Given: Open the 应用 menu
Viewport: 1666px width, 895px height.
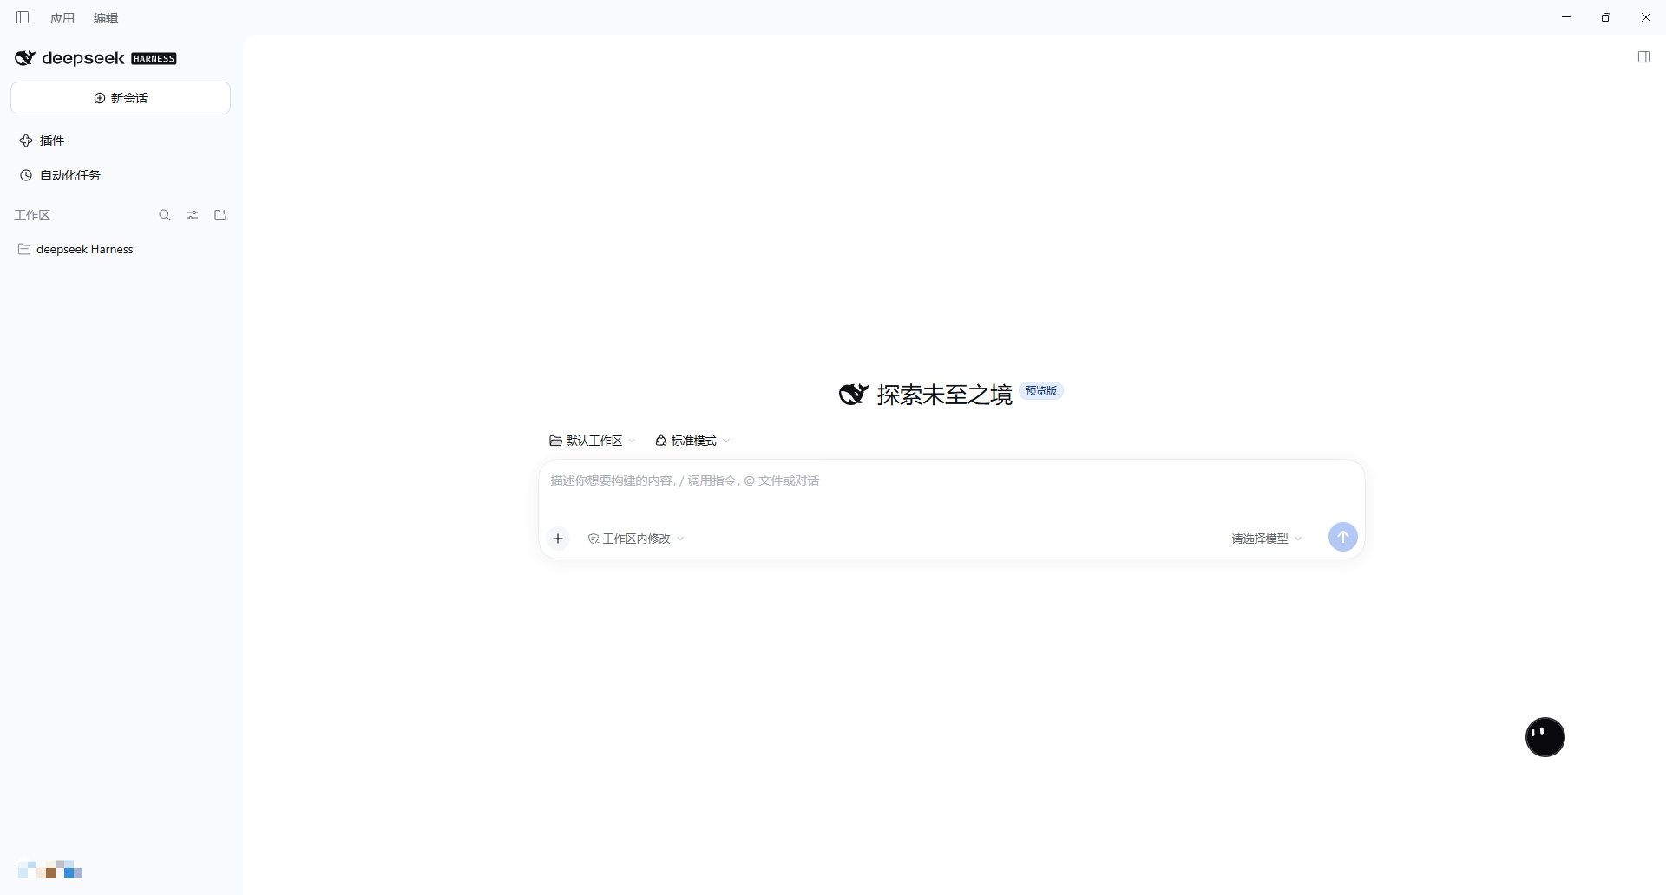Looking at the screenshot, I should (x=62, y=18).
